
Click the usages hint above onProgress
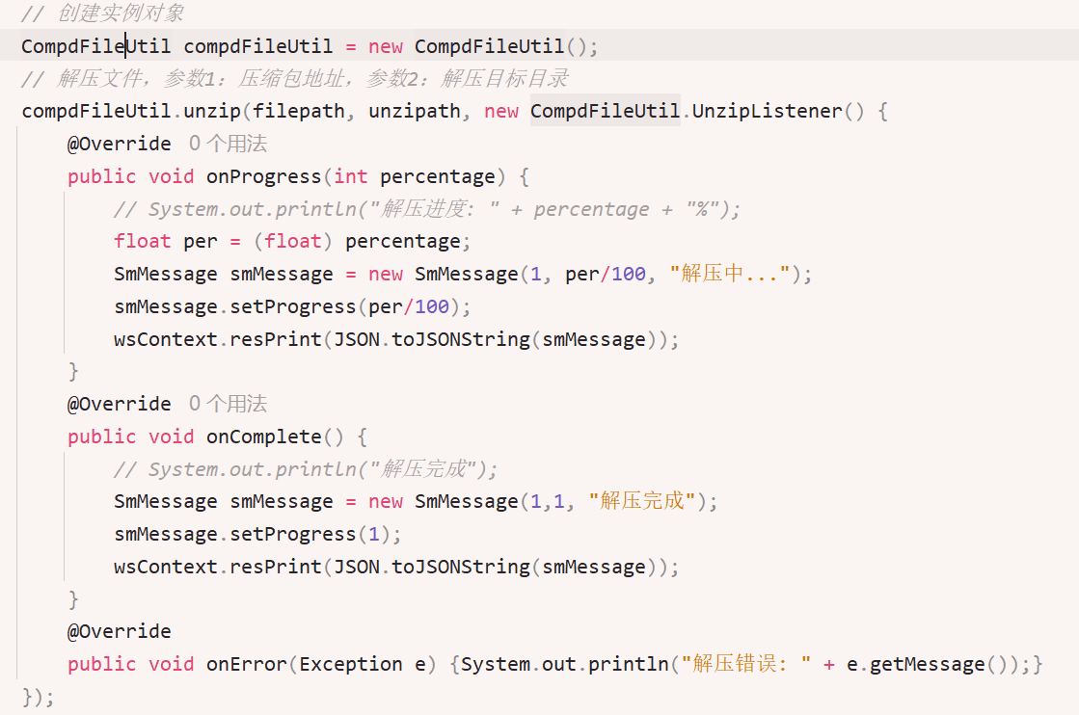point(228,145)
